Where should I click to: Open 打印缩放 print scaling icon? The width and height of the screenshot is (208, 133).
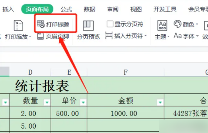18,25
